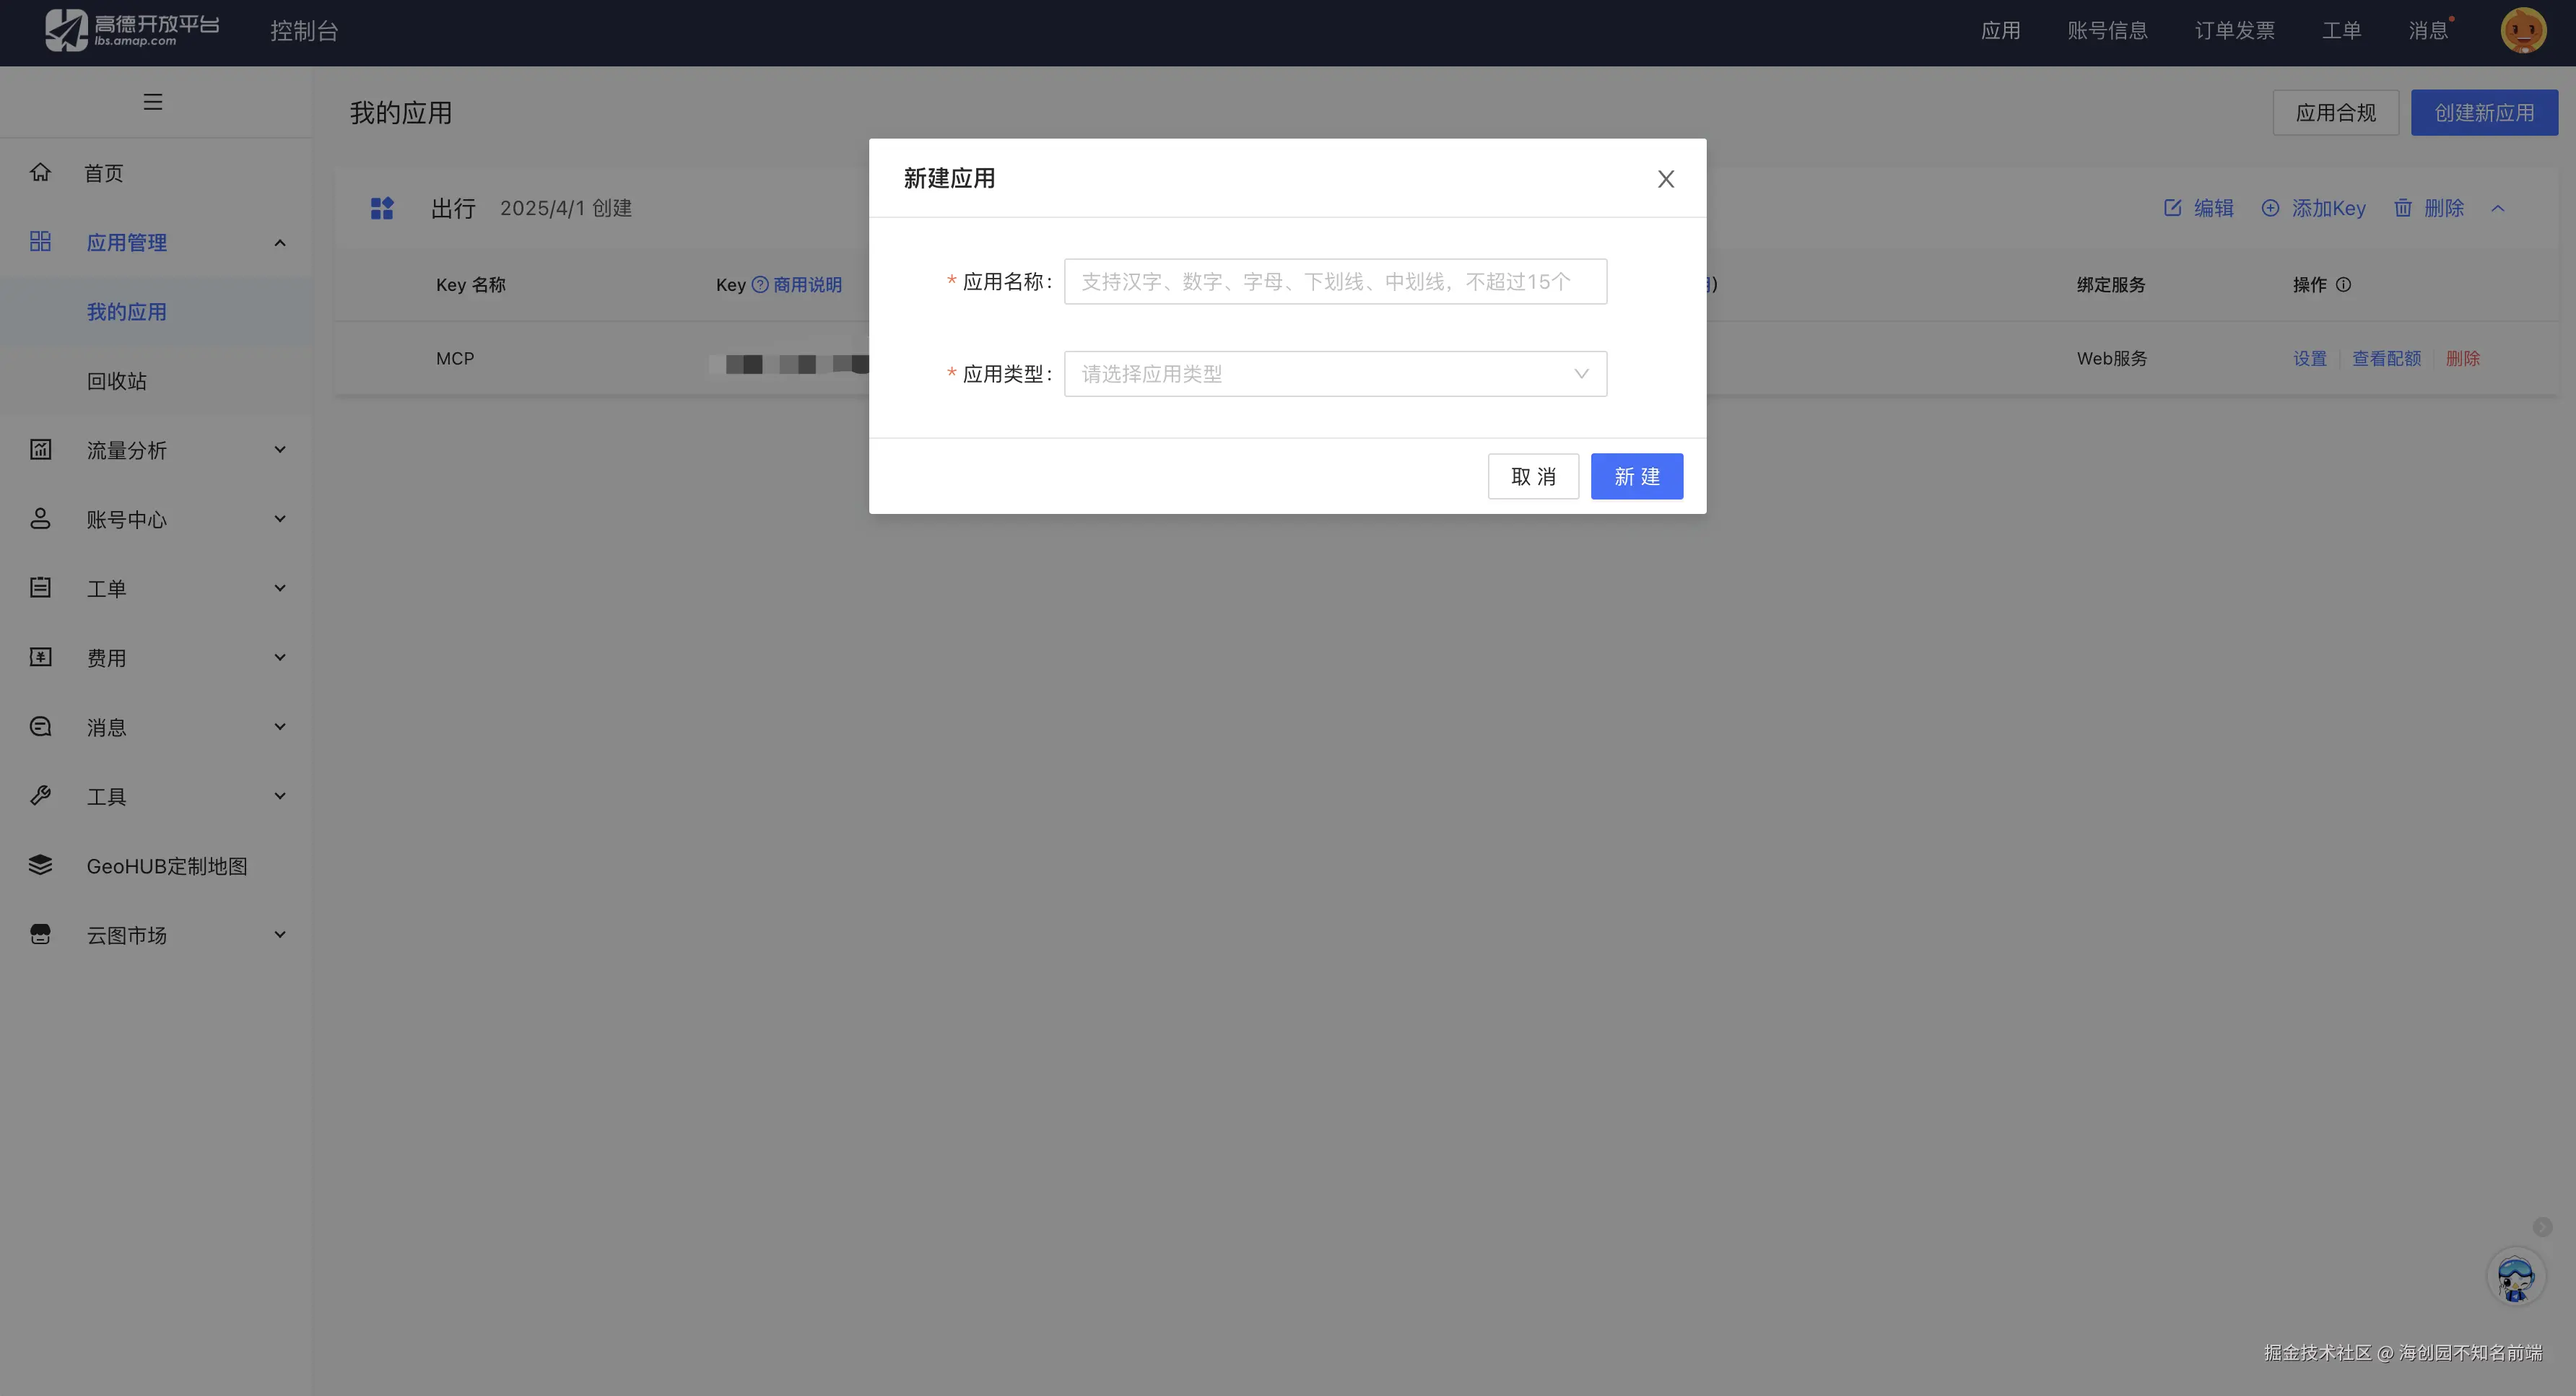Click the 新建 button in dialog
This screenshot has width=2576, height=1396.
pyautogui.click(x=1636, y=476)
